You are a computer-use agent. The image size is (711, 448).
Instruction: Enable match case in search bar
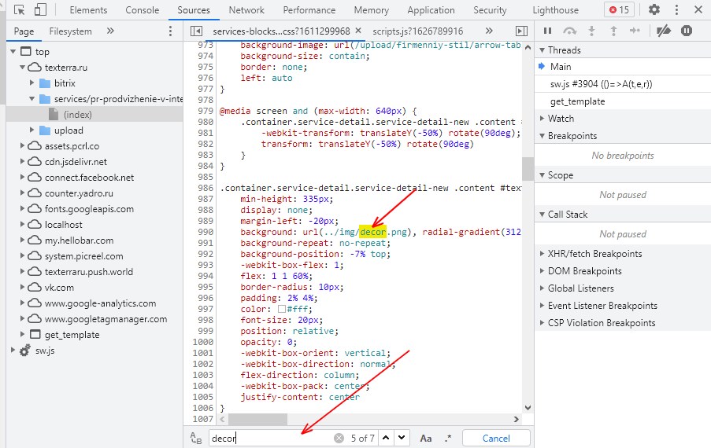425,439
